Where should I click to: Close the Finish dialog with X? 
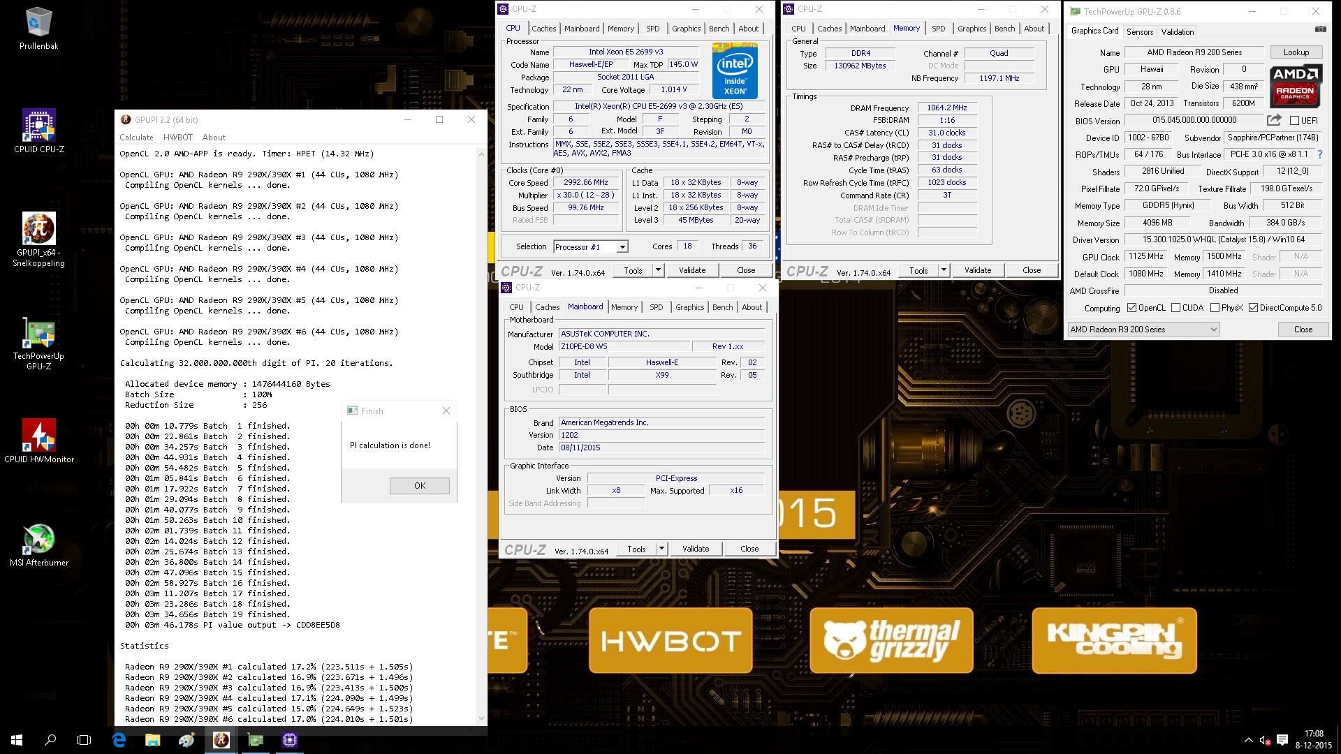point(446,411)
